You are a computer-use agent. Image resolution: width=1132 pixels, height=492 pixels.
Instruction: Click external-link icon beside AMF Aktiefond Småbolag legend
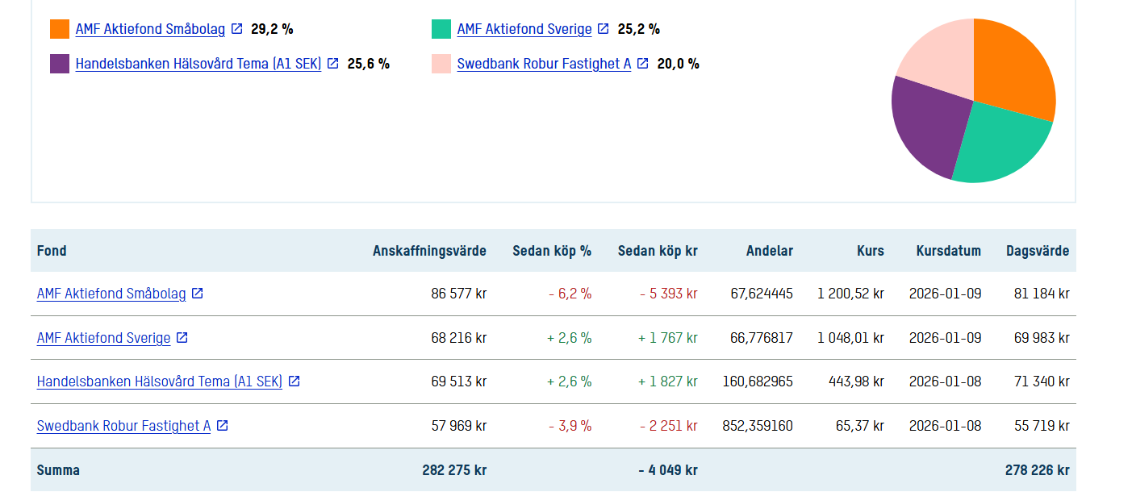(x=236, y=29)
